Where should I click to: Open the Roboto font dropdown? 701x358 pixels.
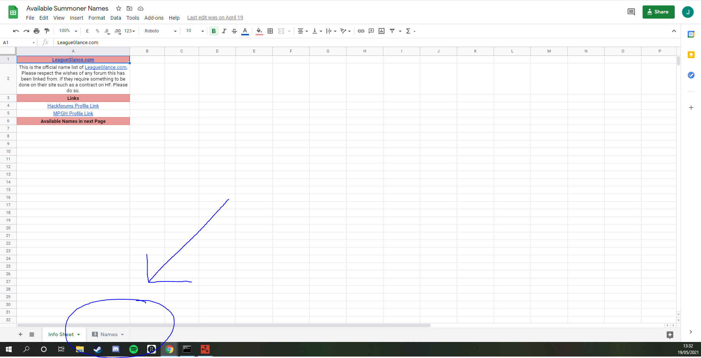coord(160,31)
